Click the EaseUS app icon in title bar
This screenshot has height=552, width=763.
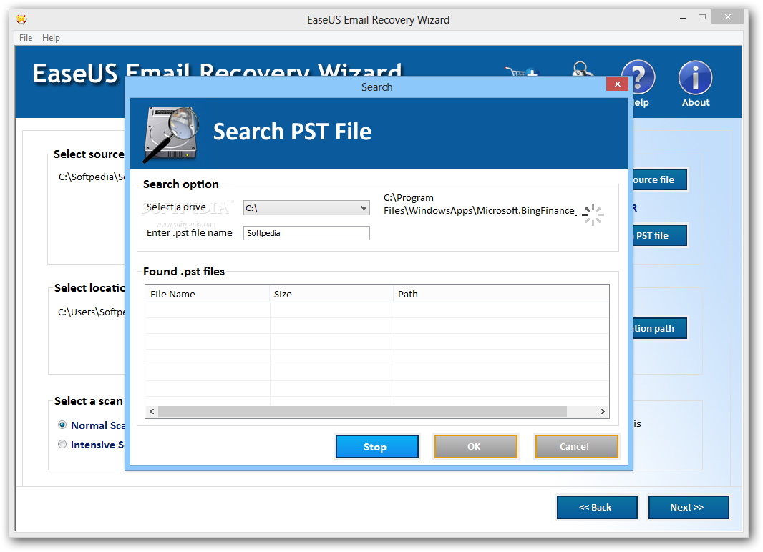click(x=21, y=19)
